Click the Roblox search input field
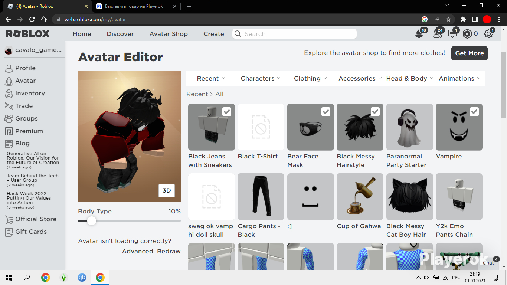 [295, 34]
